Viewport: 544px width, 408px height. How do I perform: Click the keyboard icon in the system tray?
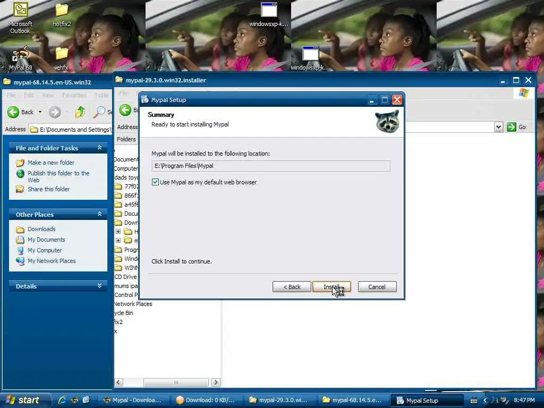(x=473, y=401)
